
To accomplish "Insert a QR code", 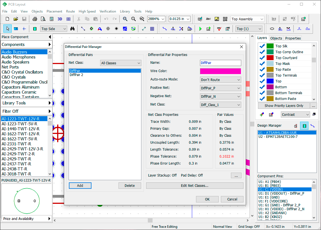I will point(225,19).
